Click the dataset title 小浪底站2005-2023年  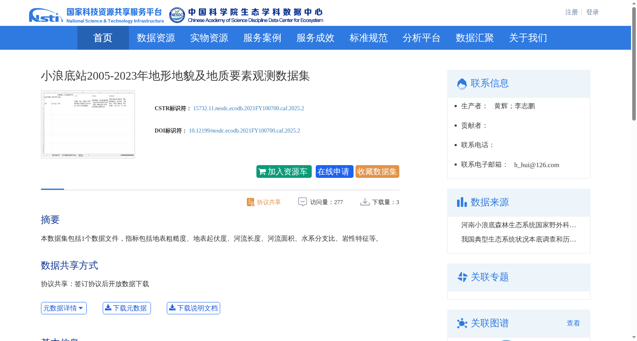pyautogui.click(x=175, y=76)
